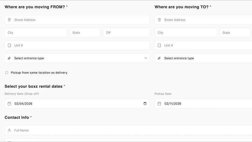The width and height of the screenshot is (252, 142).
Task: Click the Full Name input field
Action: (128, 130)
